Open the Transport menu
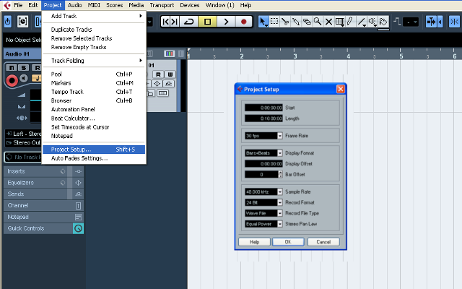 [x=162, y=5]
